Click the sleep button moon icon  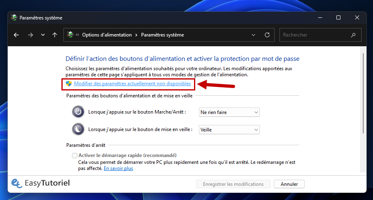(78, 129)
